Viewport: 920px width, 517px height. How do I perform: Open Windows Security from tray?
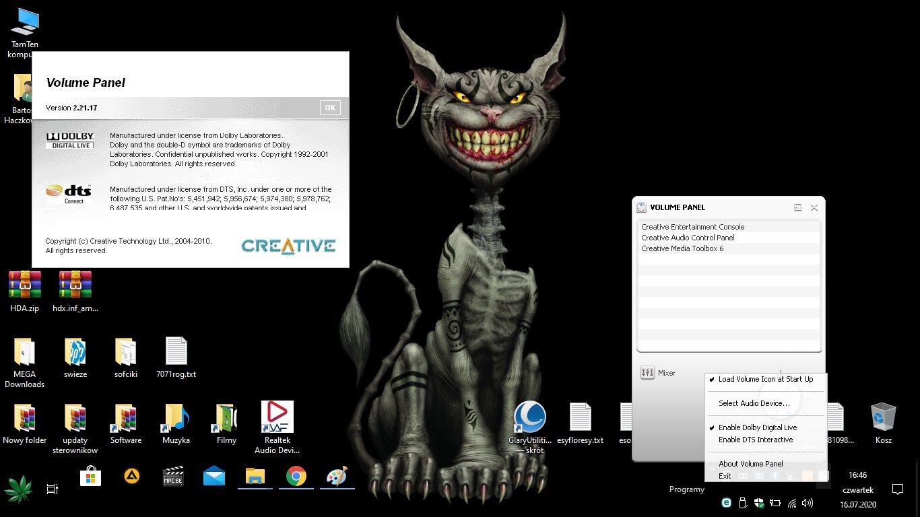tap(759, 503)
